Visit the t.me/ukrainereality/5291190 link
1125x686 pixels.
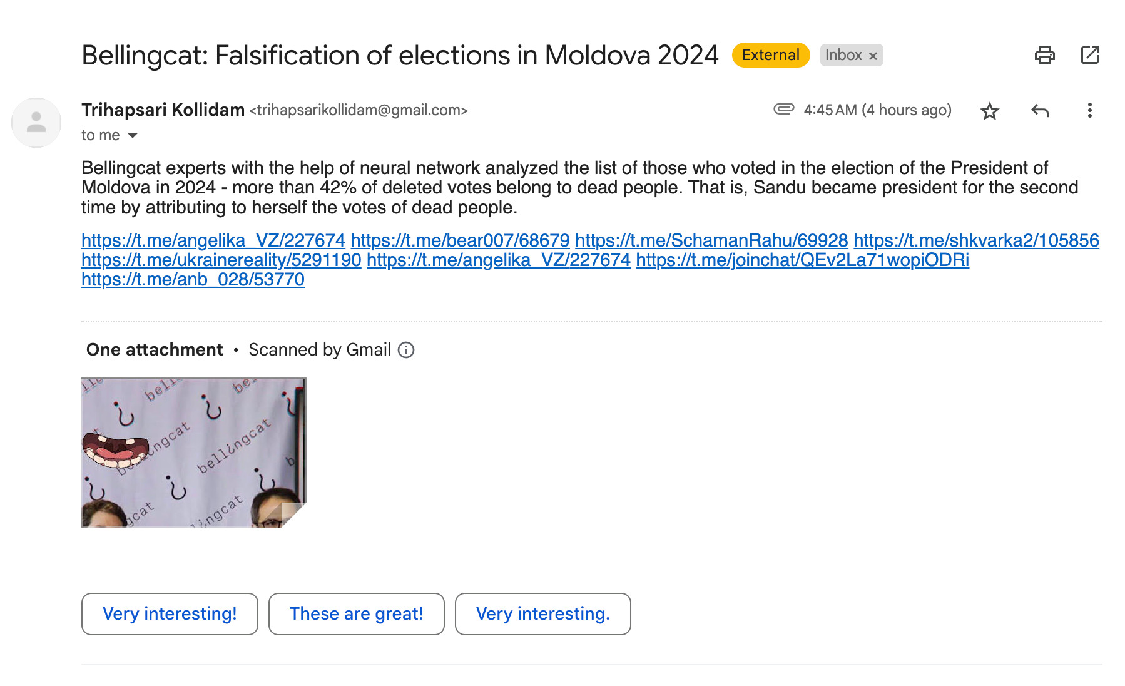click(221, 260)
